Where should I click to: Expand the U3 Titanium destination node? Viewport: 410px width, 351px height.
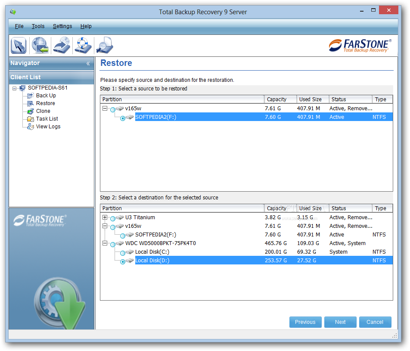pyautogui.click(x=105, y=217)
